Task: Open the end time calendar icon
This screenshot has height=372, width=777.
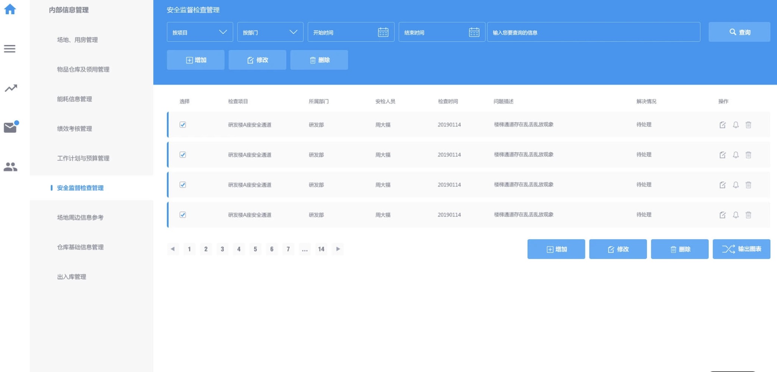Action: pyautogui.click(x=474, y=32)
